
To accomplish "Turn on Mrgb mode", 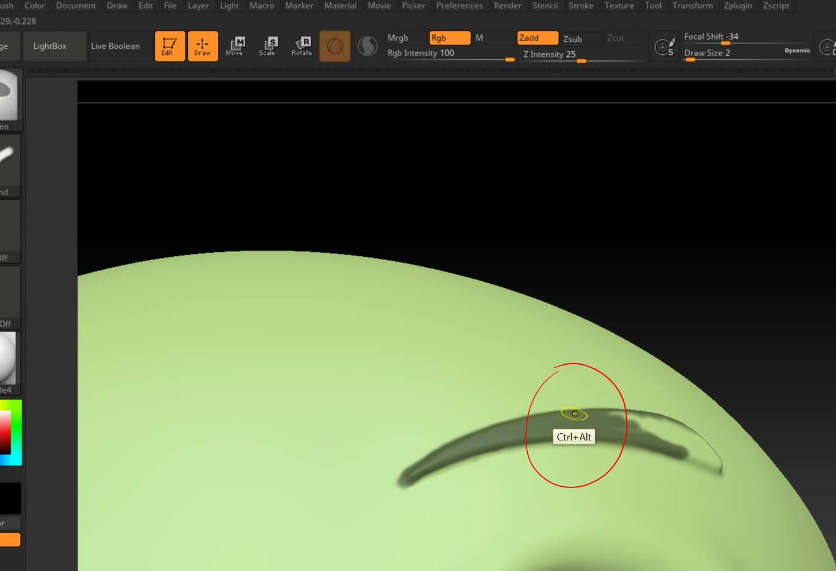I will 398,38.
